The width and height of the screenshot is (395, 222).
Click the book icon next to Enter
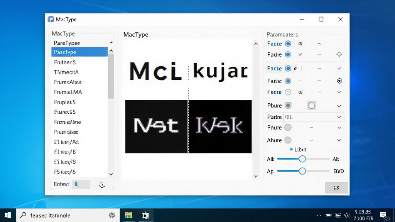(77, 184)
